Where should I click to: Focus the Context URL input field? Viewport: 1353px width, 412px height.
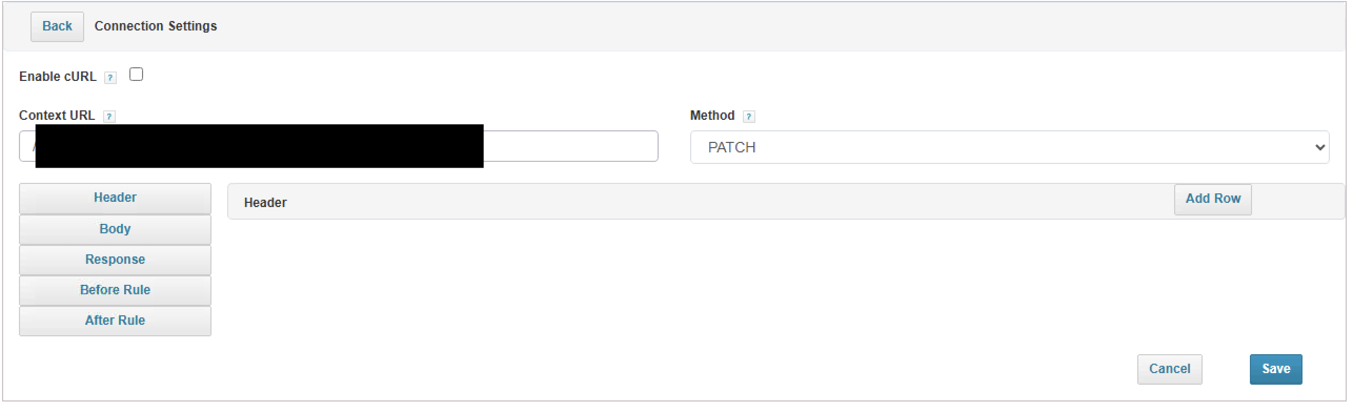(x=338, y=146)
